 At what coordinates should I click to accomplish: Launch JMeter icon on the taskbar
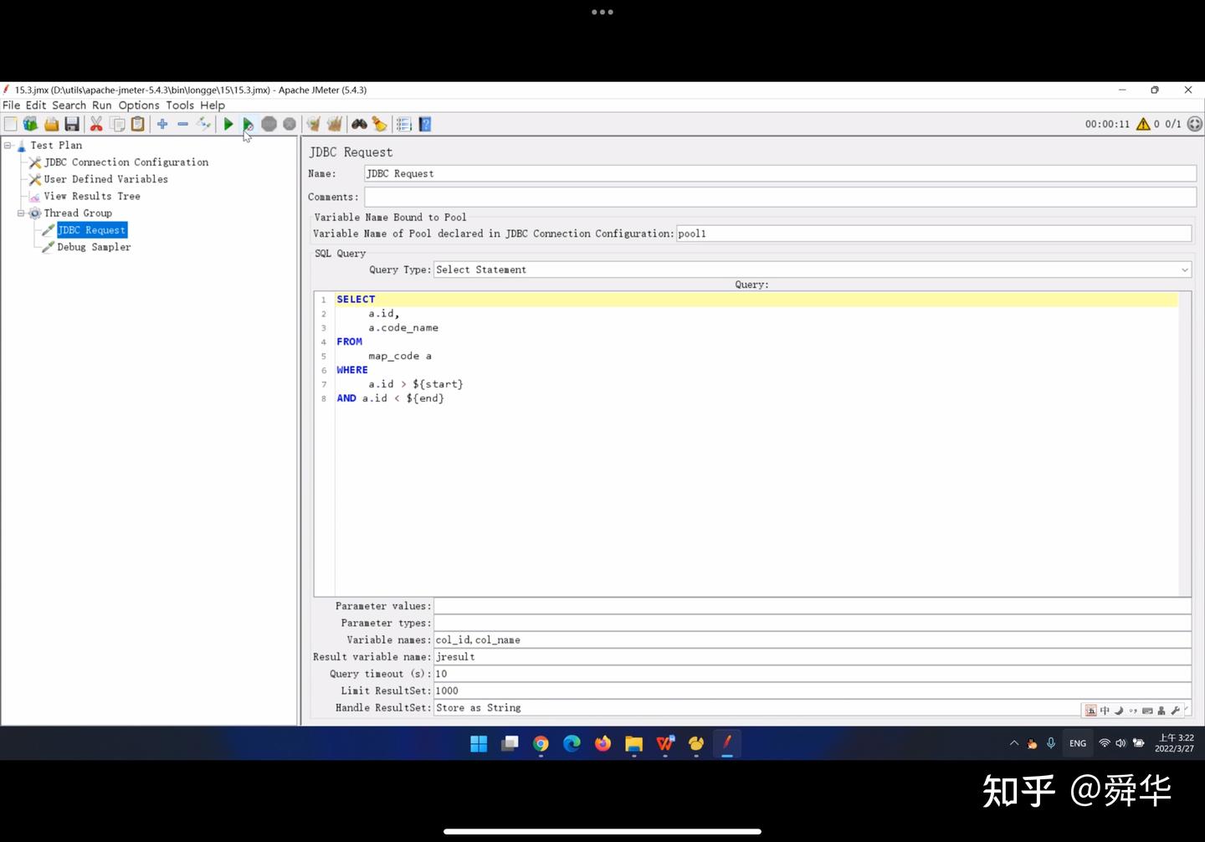726,743
